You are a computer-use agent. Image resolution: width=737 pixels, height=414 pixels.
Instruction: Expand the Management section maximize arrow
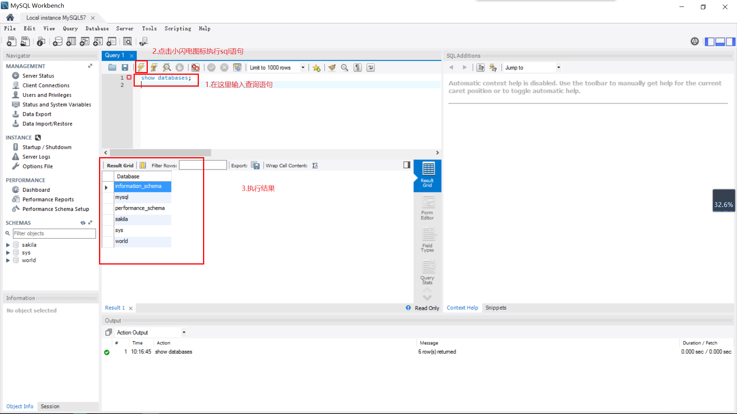coord(90,66)
